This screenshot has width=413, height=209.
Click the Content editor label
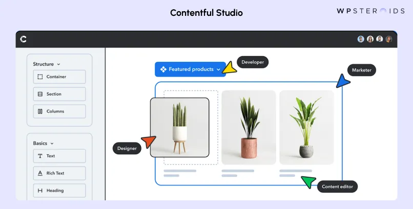coord(337,187)
